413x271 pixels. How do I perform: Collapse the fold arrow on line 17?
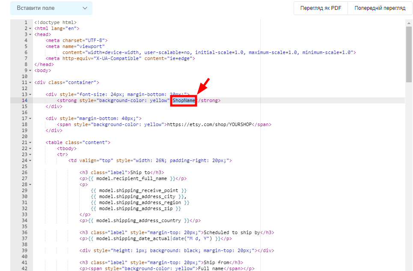[x=30, y=118]
